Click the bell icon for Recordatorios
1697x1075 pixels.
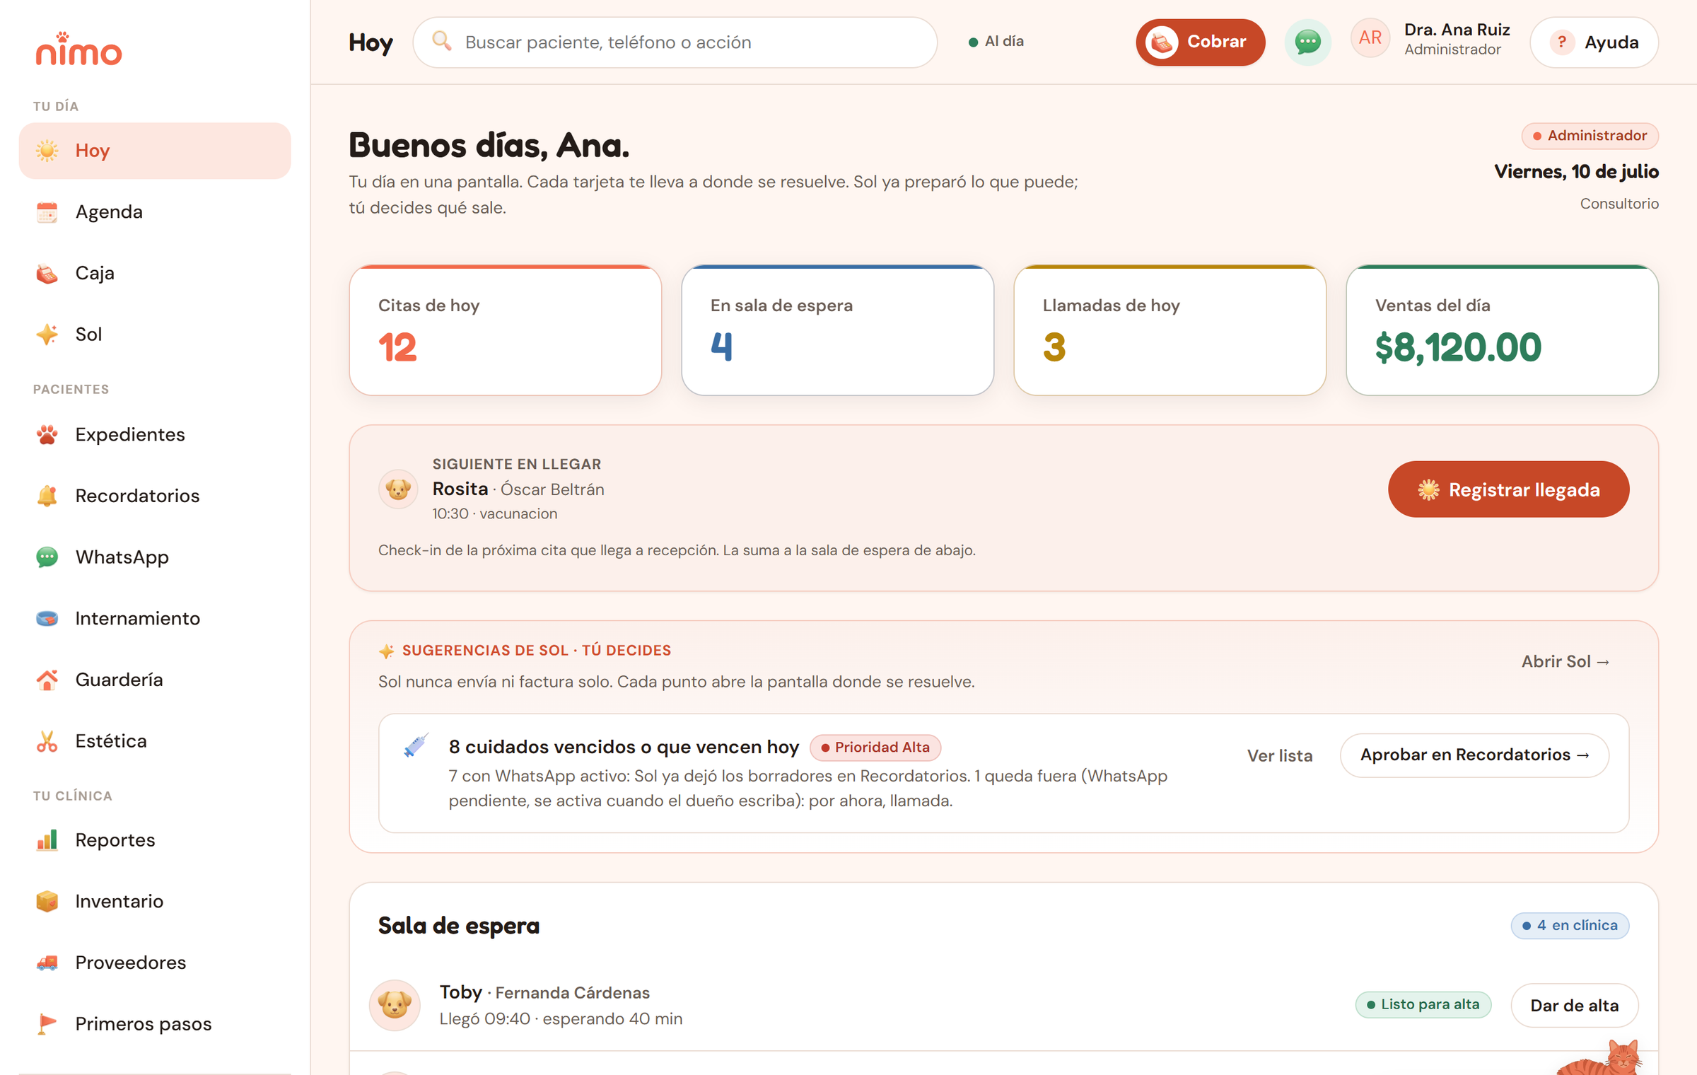47,496
